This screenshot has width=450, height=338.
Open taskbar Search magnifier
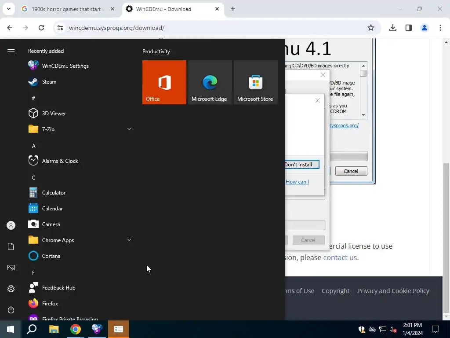[x=32, y=329]
